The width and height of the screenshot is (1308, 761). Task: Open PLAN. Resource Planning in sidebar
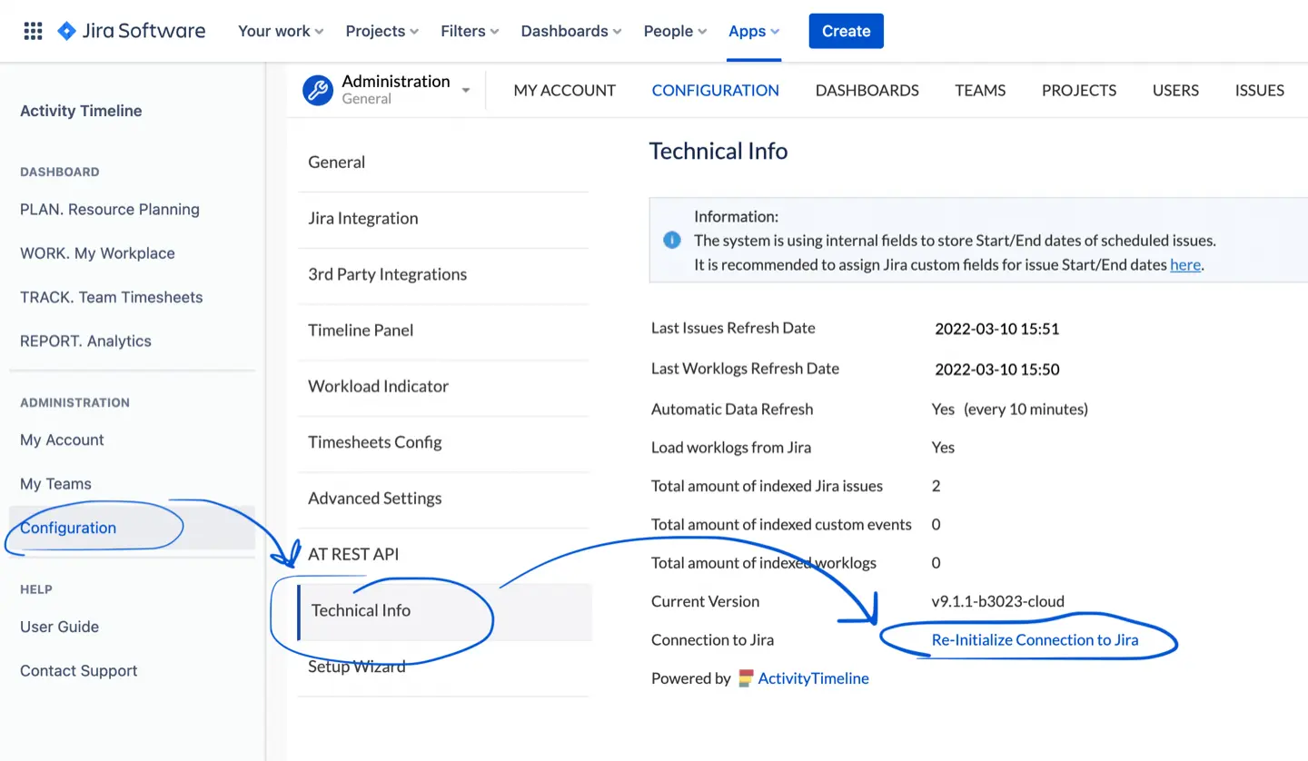click(110, 209)
